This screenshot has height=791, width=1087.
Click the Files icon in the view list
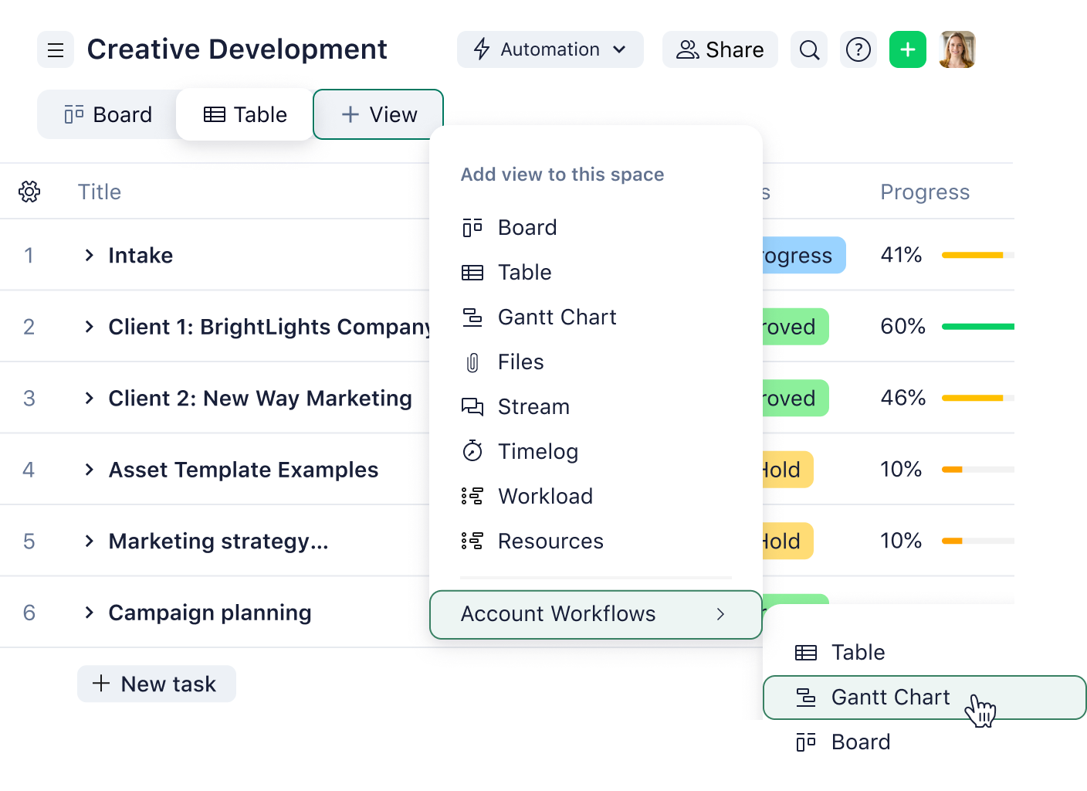pos(472,362)
